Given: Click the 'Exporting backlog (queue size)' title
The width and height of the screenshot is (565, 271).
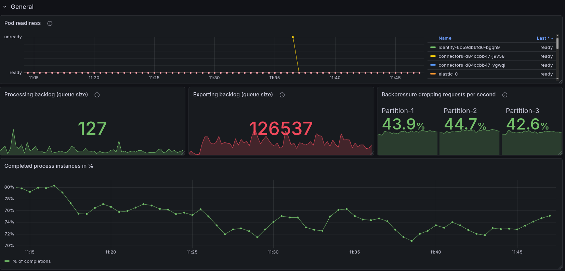Looking at the screenshot, I should point(233,95).
